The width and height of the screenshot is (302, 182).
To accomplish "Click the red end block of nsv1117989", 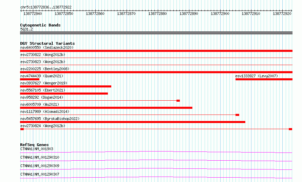I will tap(237, 115).
